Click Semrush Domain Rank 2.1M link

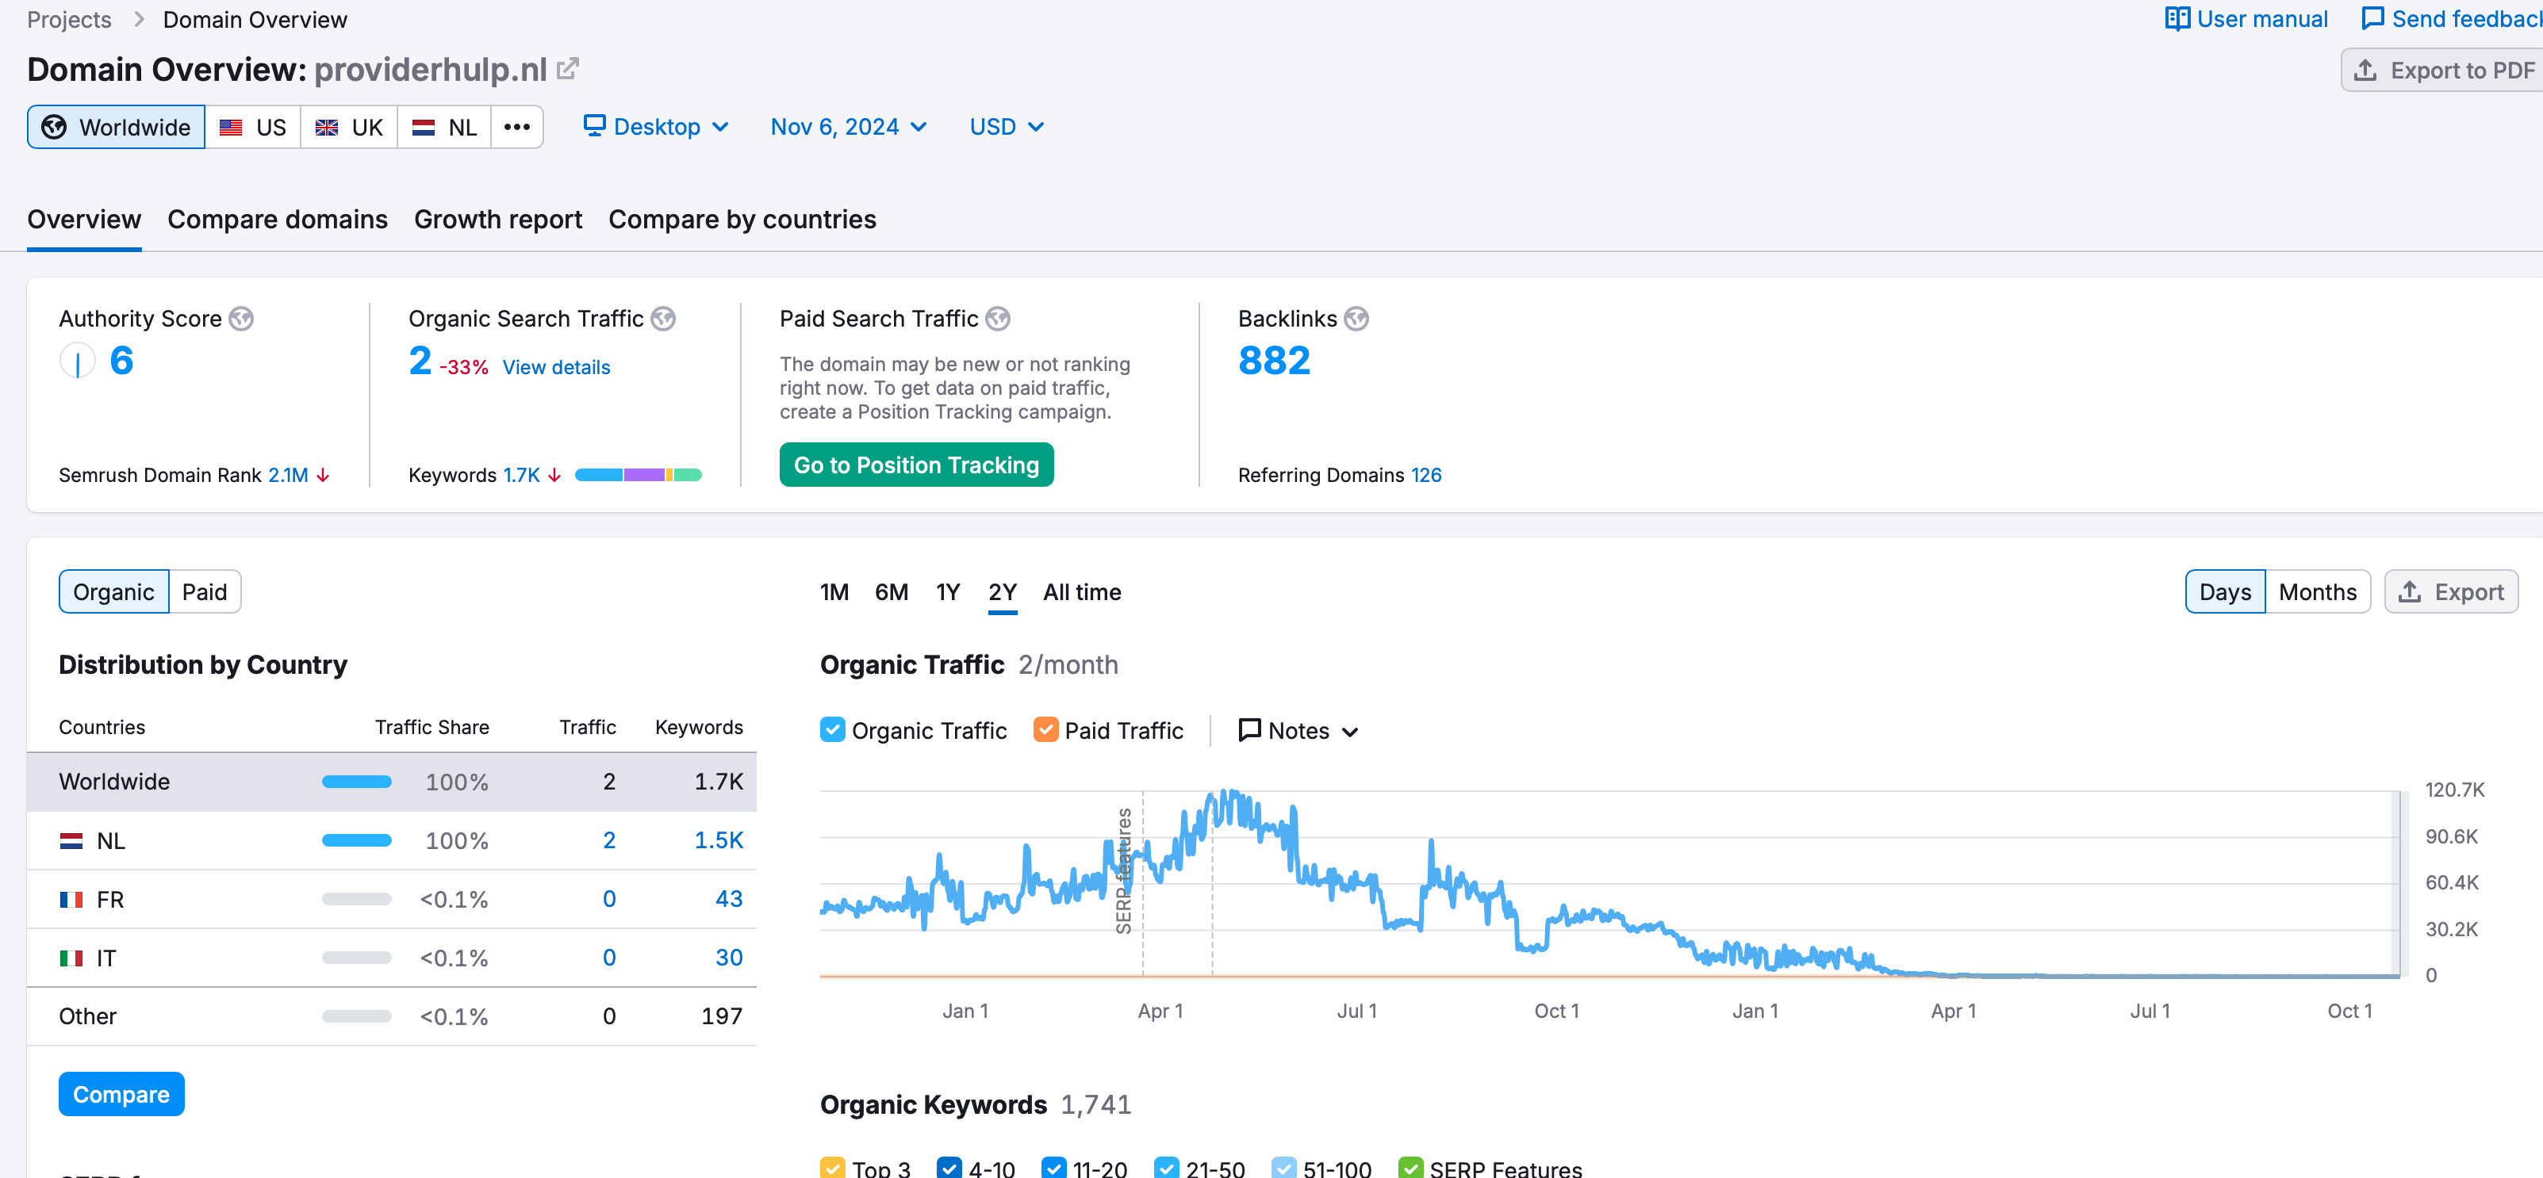pos(288,476)
